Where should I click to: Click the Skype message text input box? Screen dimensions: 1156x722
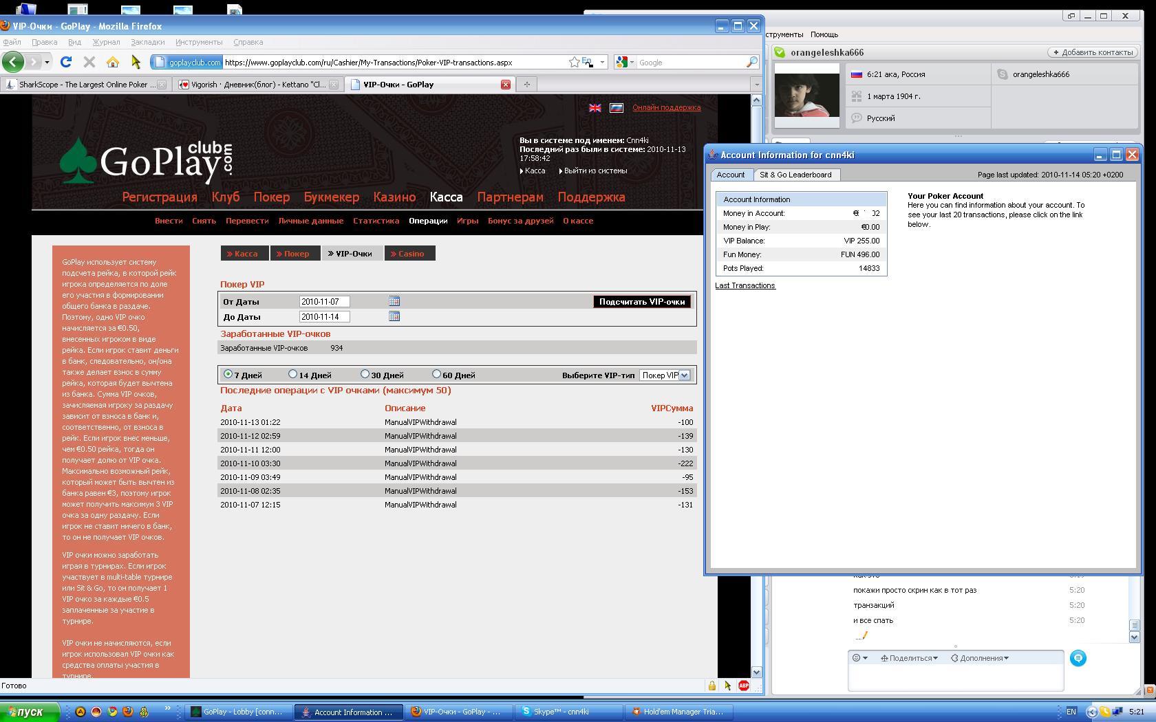tap(956, 677)
